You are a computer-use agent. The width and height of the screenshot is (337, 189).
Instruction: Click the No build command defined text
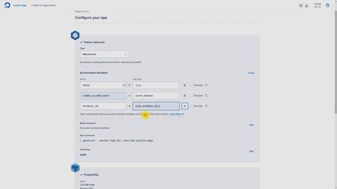pos(95,128)
